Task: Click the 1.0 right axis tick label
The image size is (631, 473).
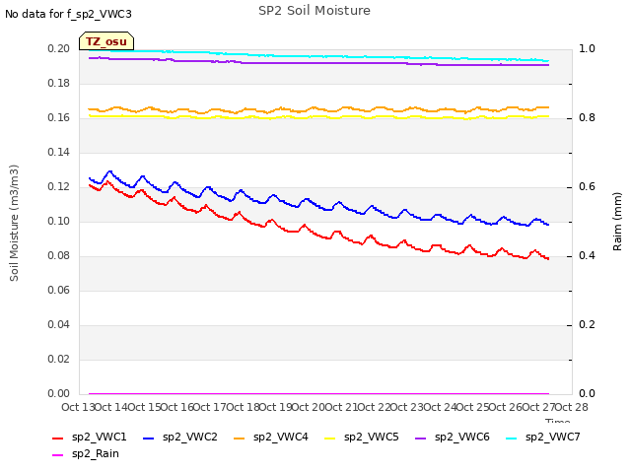Action: point(587,48)
